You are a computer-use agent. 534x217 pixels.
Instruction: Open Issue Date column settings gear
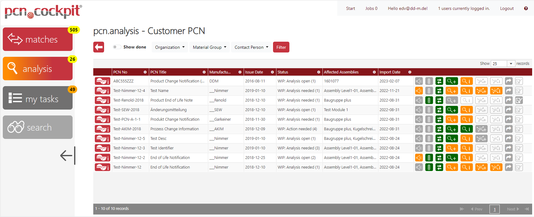click(272, 72)
